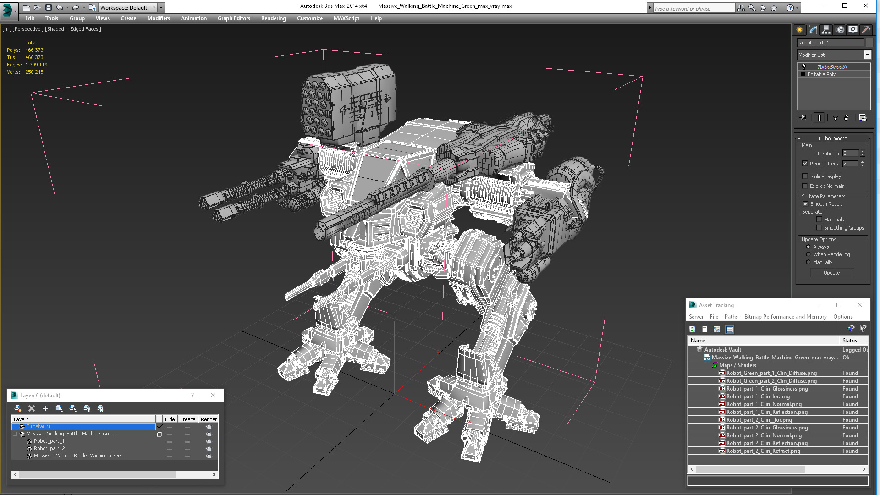Click object color swatch beside Robot_part_1
The image size is (880, 495).
tap(869, 43)
